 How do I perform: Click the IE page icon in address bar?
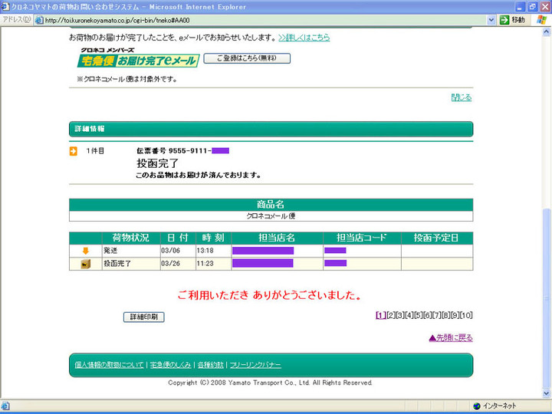[x=39, y=20]
